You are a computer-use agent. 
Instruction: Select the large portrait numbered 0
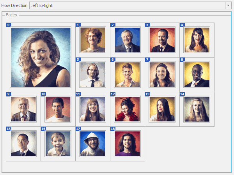(41, 57)
